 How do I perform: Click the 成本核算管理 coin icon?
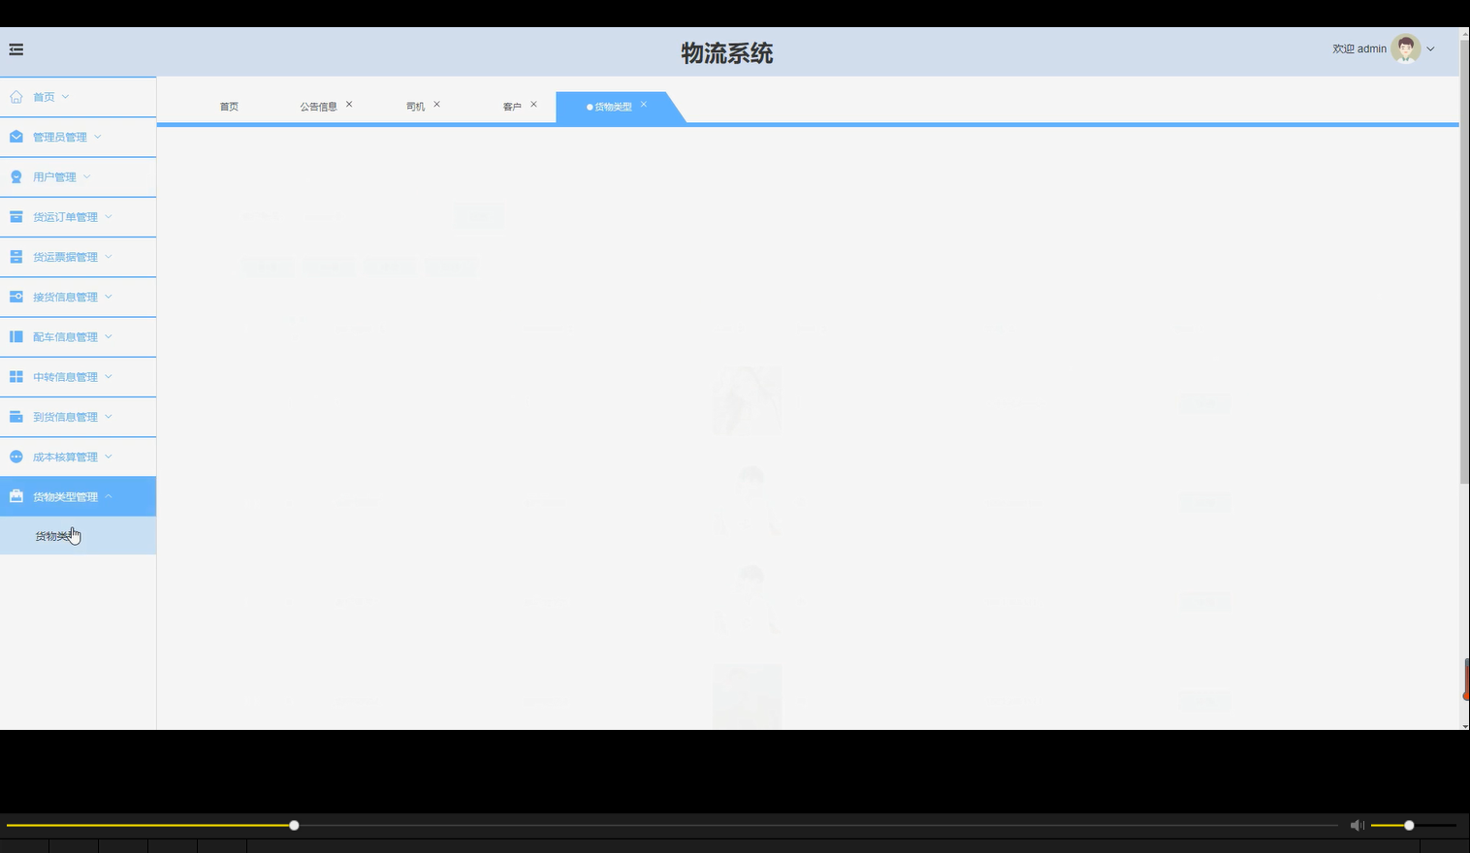pos(15,456)
